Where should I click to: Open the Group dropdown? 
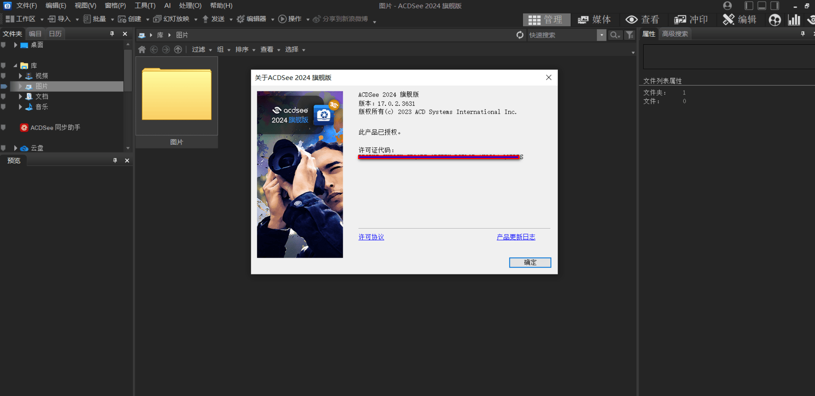(x=223, y=49)
